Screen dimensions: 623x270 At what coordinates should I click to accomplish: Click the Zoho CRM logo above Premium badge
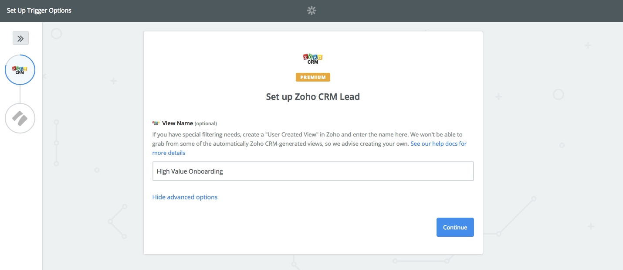pos(313,59)
